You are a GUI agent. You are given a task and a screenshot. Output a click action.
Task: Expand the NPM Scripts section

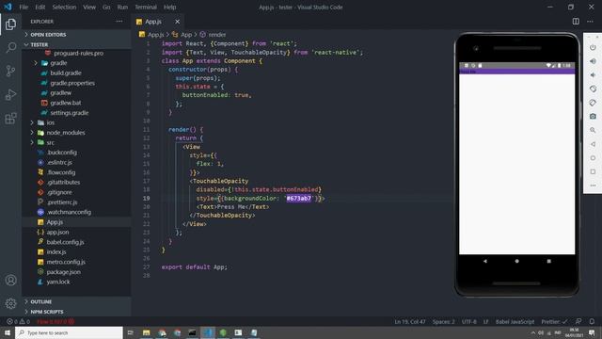point(76,312)
